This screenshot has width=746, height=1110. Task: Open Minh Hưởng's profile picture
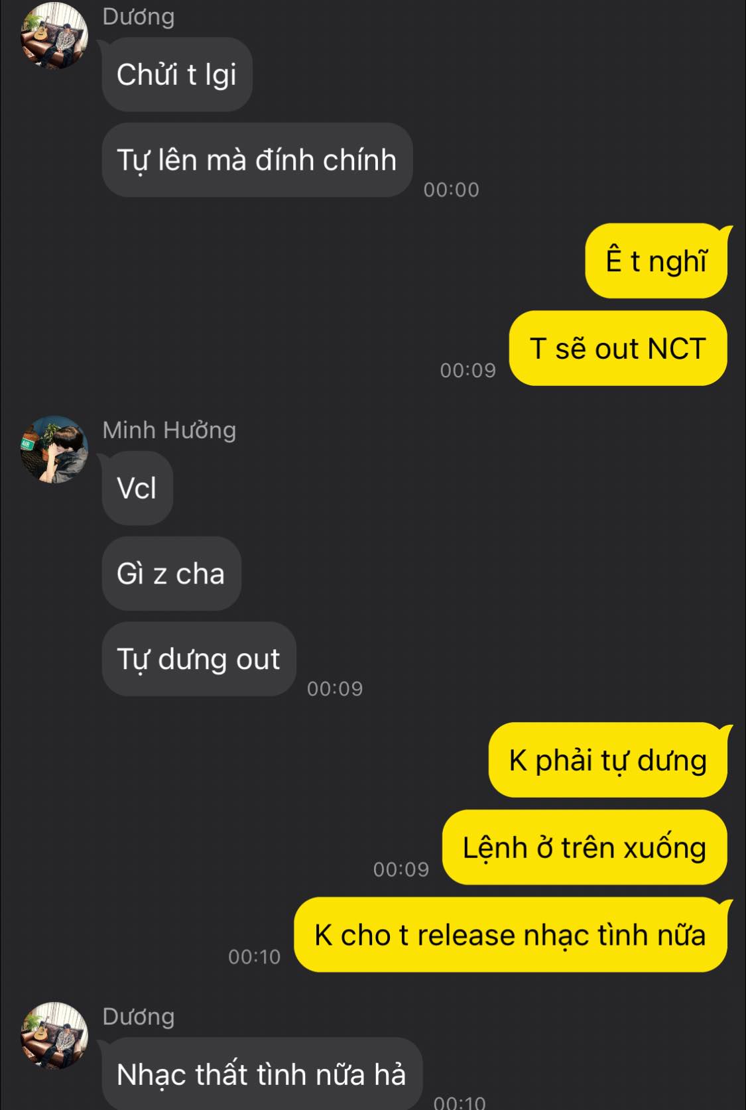54,449
